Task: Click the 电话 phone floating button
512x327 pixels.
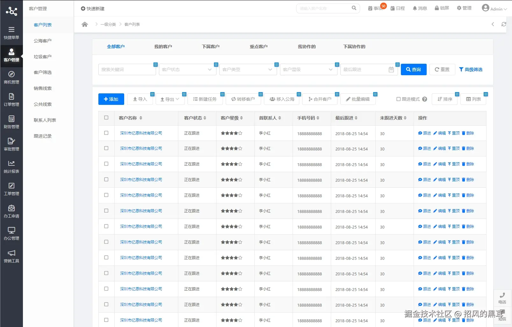Action: [x=502, y=298]
